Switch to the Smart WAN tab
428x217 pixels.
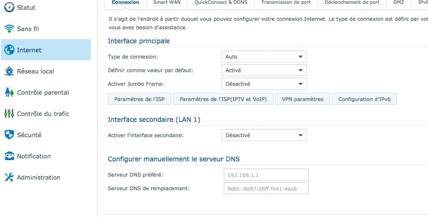(167, 3)
